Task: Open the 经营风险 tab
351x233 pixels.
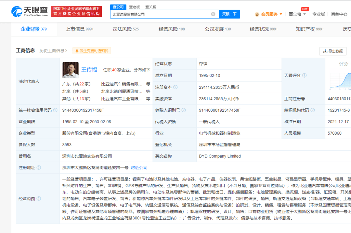Action: 172,29
